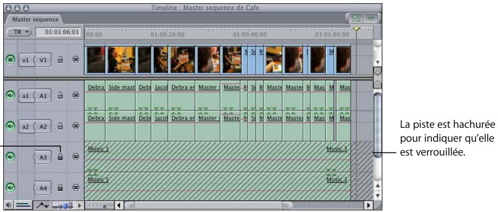
Task: Click the 01:00:20:00 ruler mark
Action: [167, 34]
